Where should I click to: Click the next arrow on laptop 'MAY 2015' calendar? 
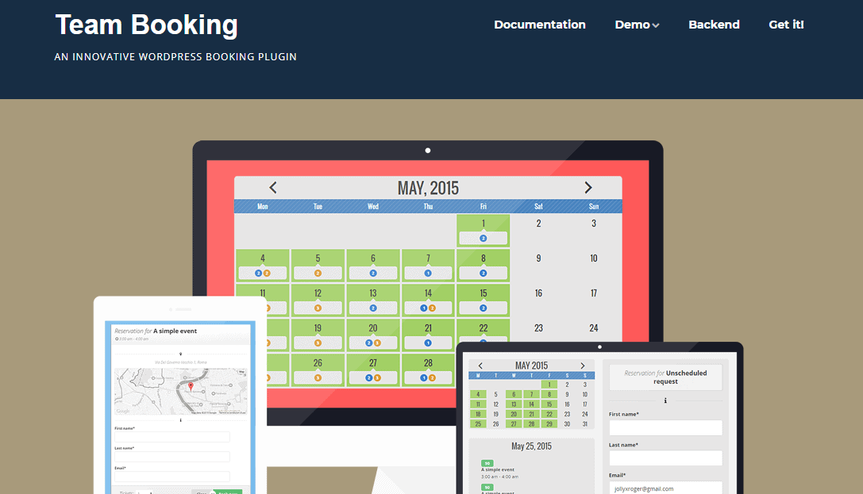tap(582, 366)
